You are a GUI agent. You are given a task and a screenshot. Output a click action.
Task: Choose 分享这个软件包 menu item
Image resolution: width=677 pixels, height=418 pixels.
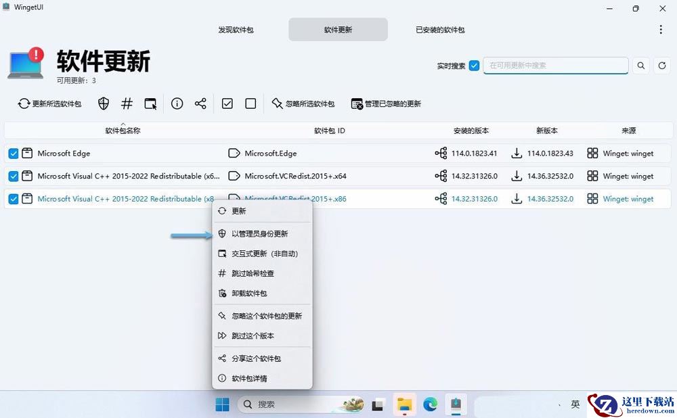262,358
